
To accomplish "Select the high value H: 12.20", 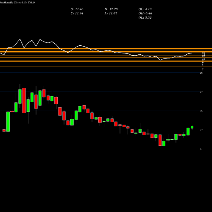I will pyautogui.click(x=111, y=9).
